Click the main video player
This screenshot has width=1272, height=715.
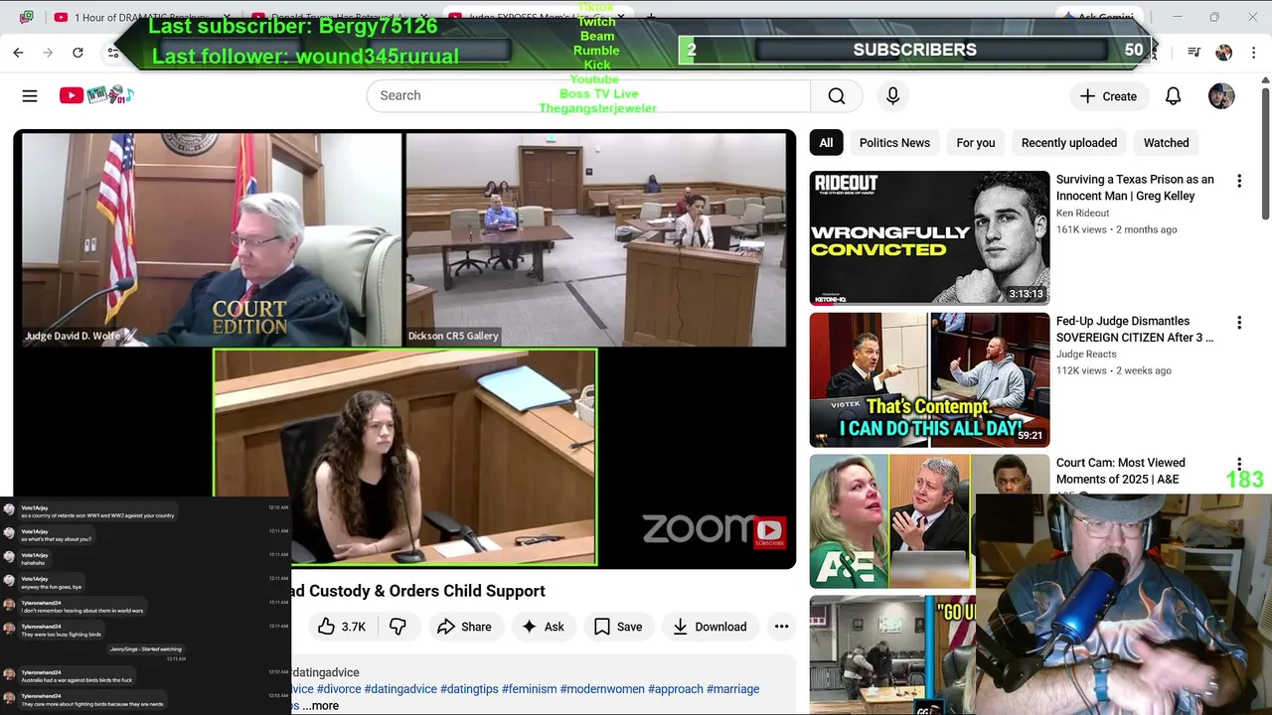404,350
